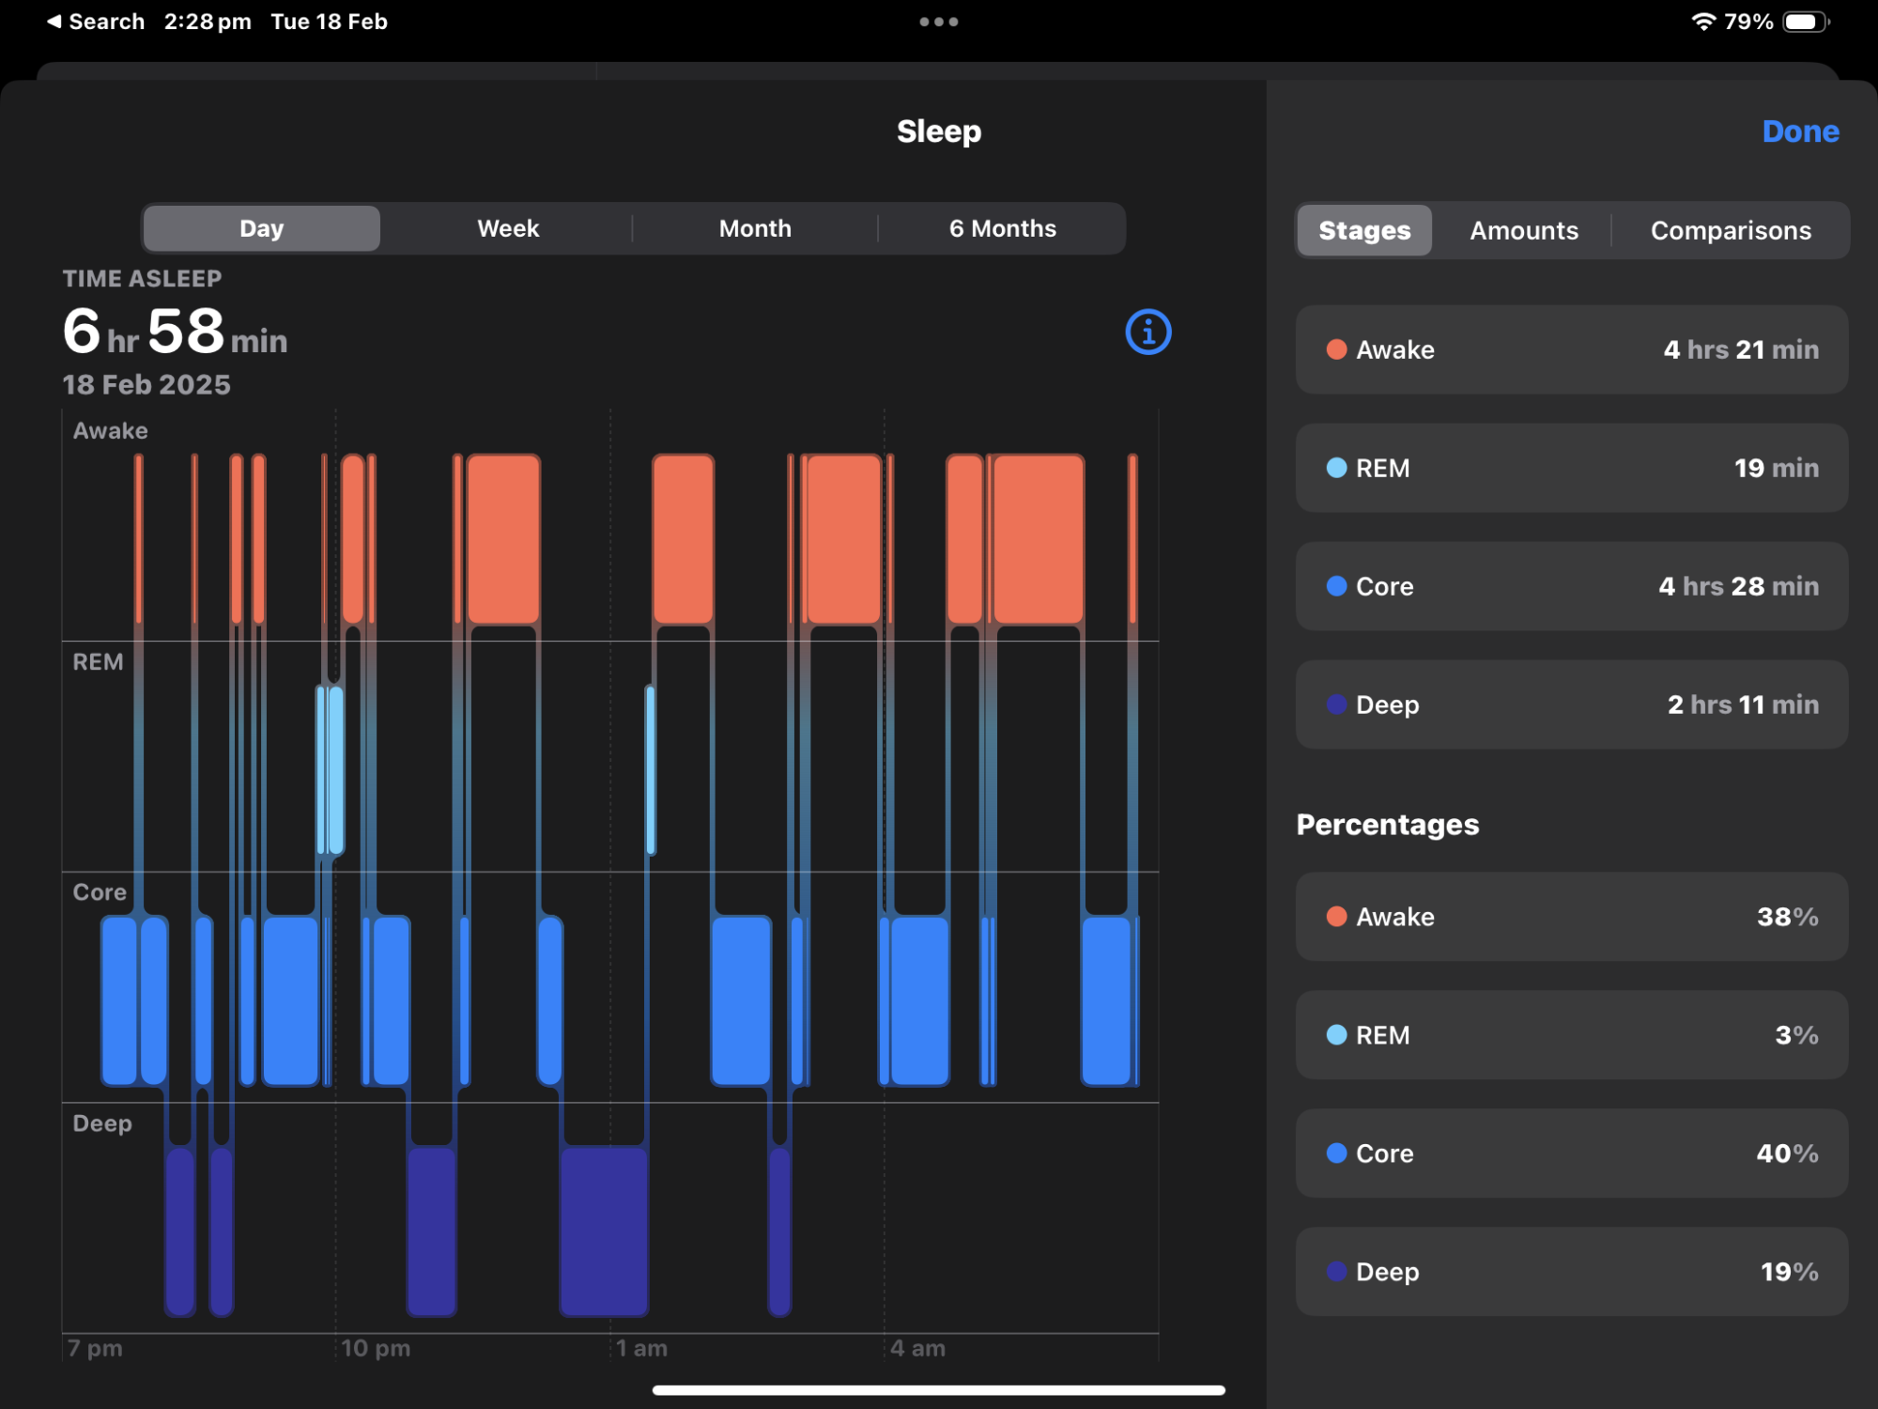Tap the three-dot multitasking menu
Screen dimensions: 1878x1409
[x=938, y=22]
